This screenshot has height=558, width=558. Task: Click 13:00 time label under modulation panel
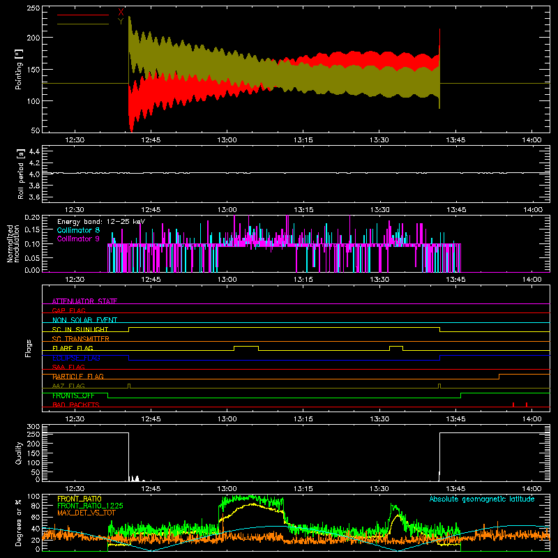click(x=227, y=280)
